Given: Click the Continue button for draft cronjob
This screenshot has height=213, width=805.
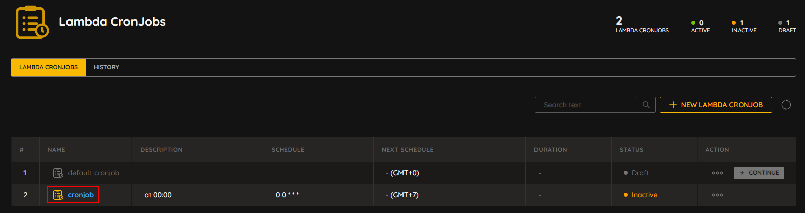Looking at the screenshot, I should coord(759,173).
